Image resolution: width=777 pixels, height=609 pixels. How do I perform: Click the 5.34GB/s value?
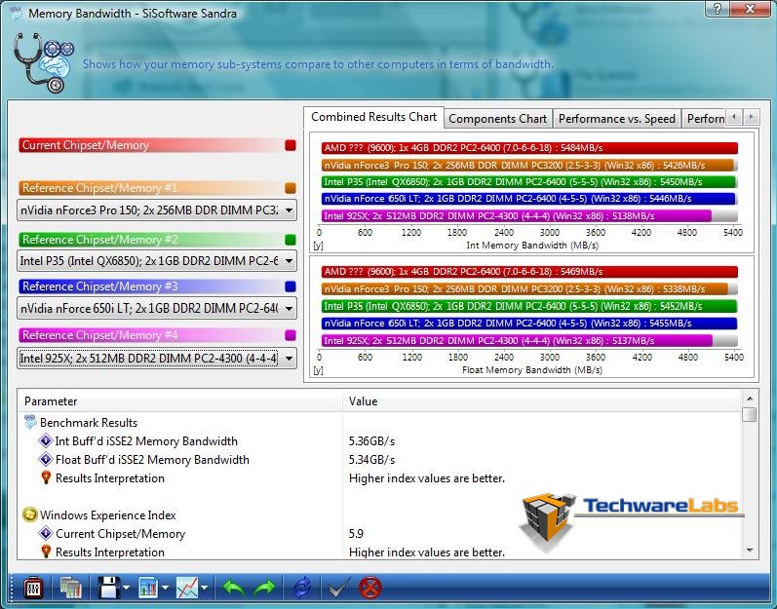click(x=371, y=460)
